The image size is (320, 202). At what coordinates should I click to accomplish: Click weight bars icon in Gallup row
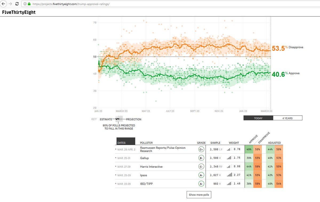click(x=229, y=158)
